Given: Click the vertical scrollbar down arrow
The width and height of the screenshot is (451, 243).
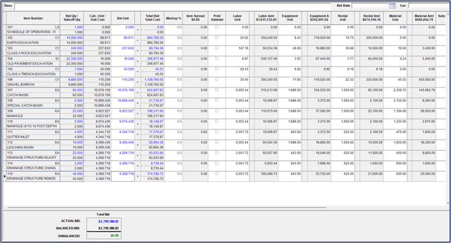Looking at the screenshot, I should [x=448, y=203].
